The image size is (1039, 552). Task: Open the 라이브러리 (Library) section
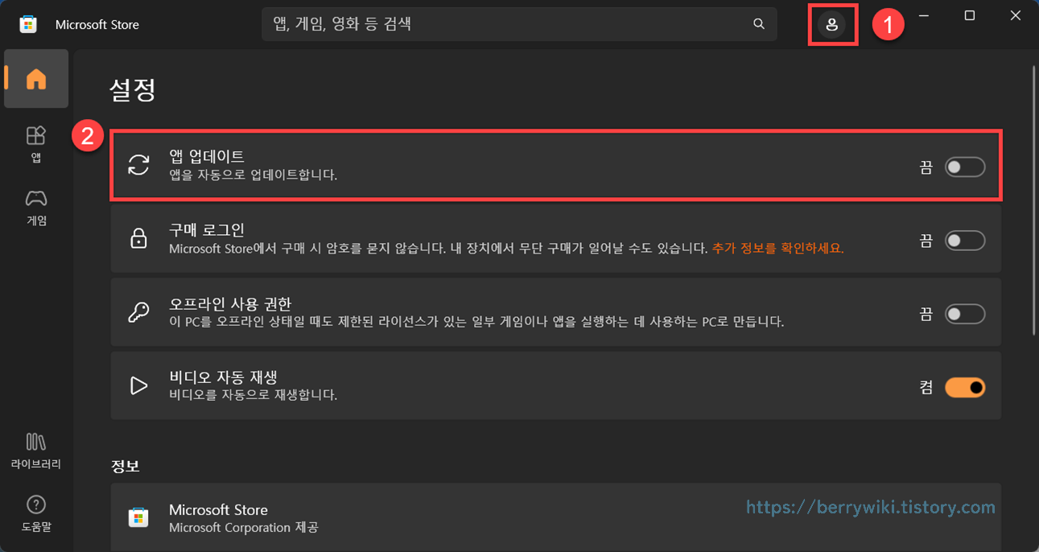[35, 449]
